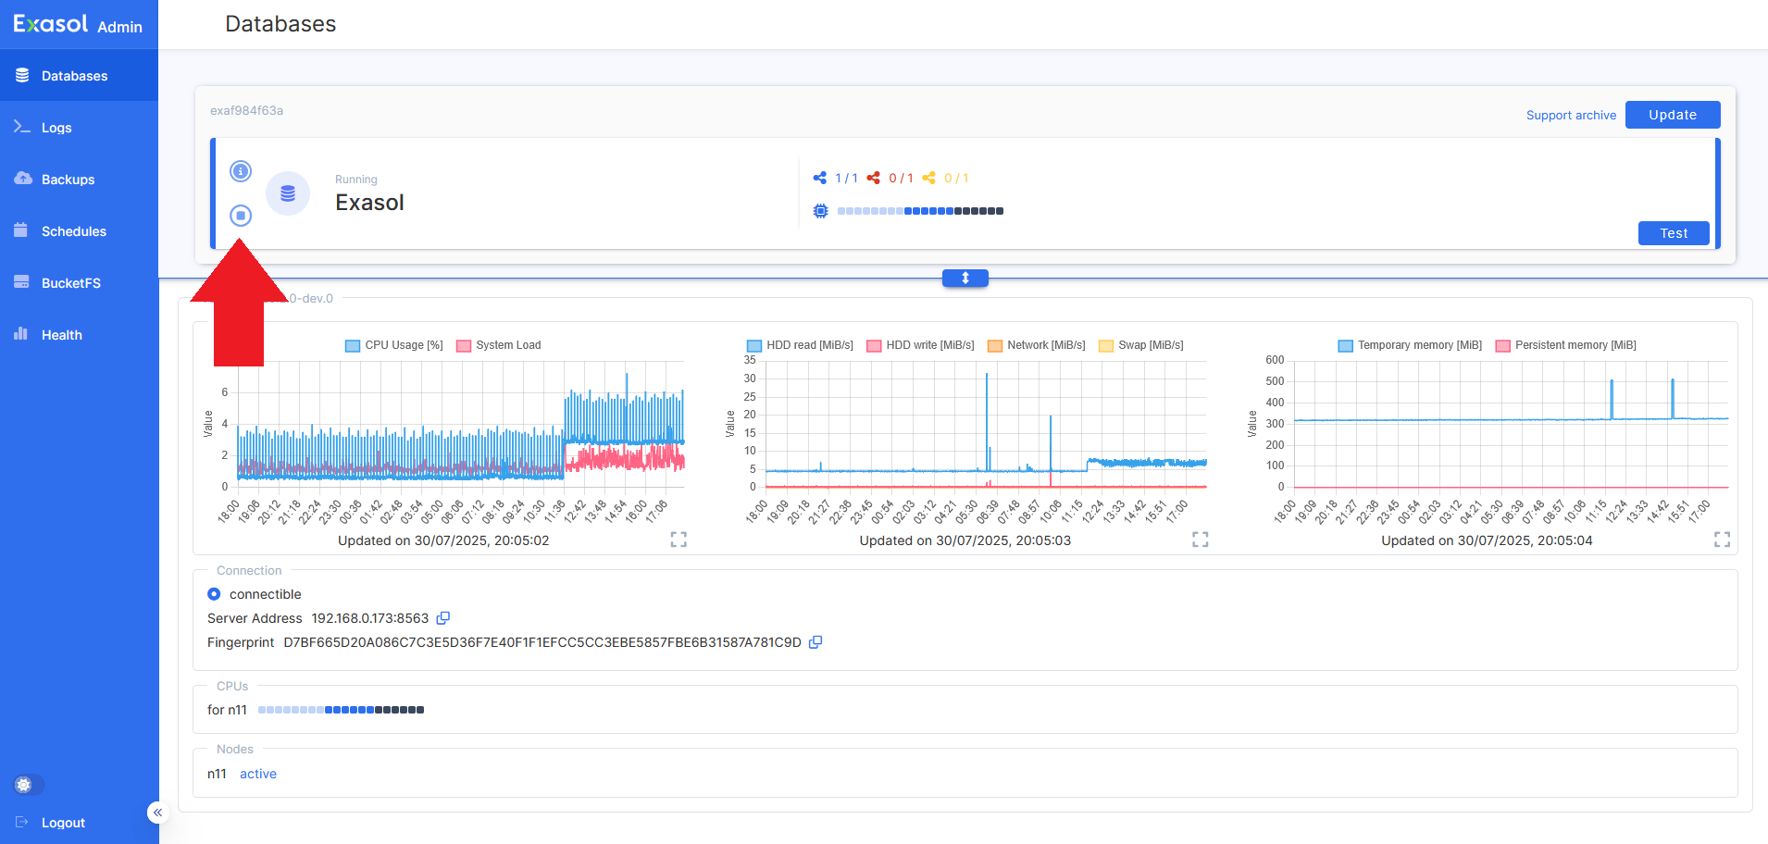Click the Schedules calendar icon
Screen dimensions: 1768x844
coord(21,230)
